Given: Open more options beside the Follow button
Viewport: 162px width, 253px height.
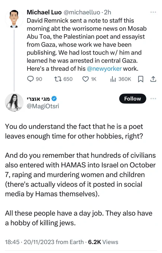Looking at the screenshot, I should tap(153, 99).
